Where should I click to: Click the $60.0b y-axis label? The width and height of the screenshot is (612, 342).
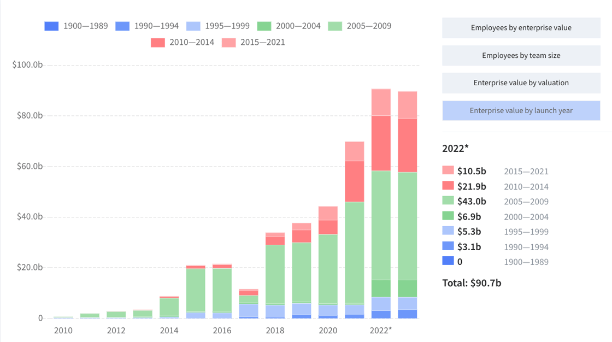click(30, 166)
